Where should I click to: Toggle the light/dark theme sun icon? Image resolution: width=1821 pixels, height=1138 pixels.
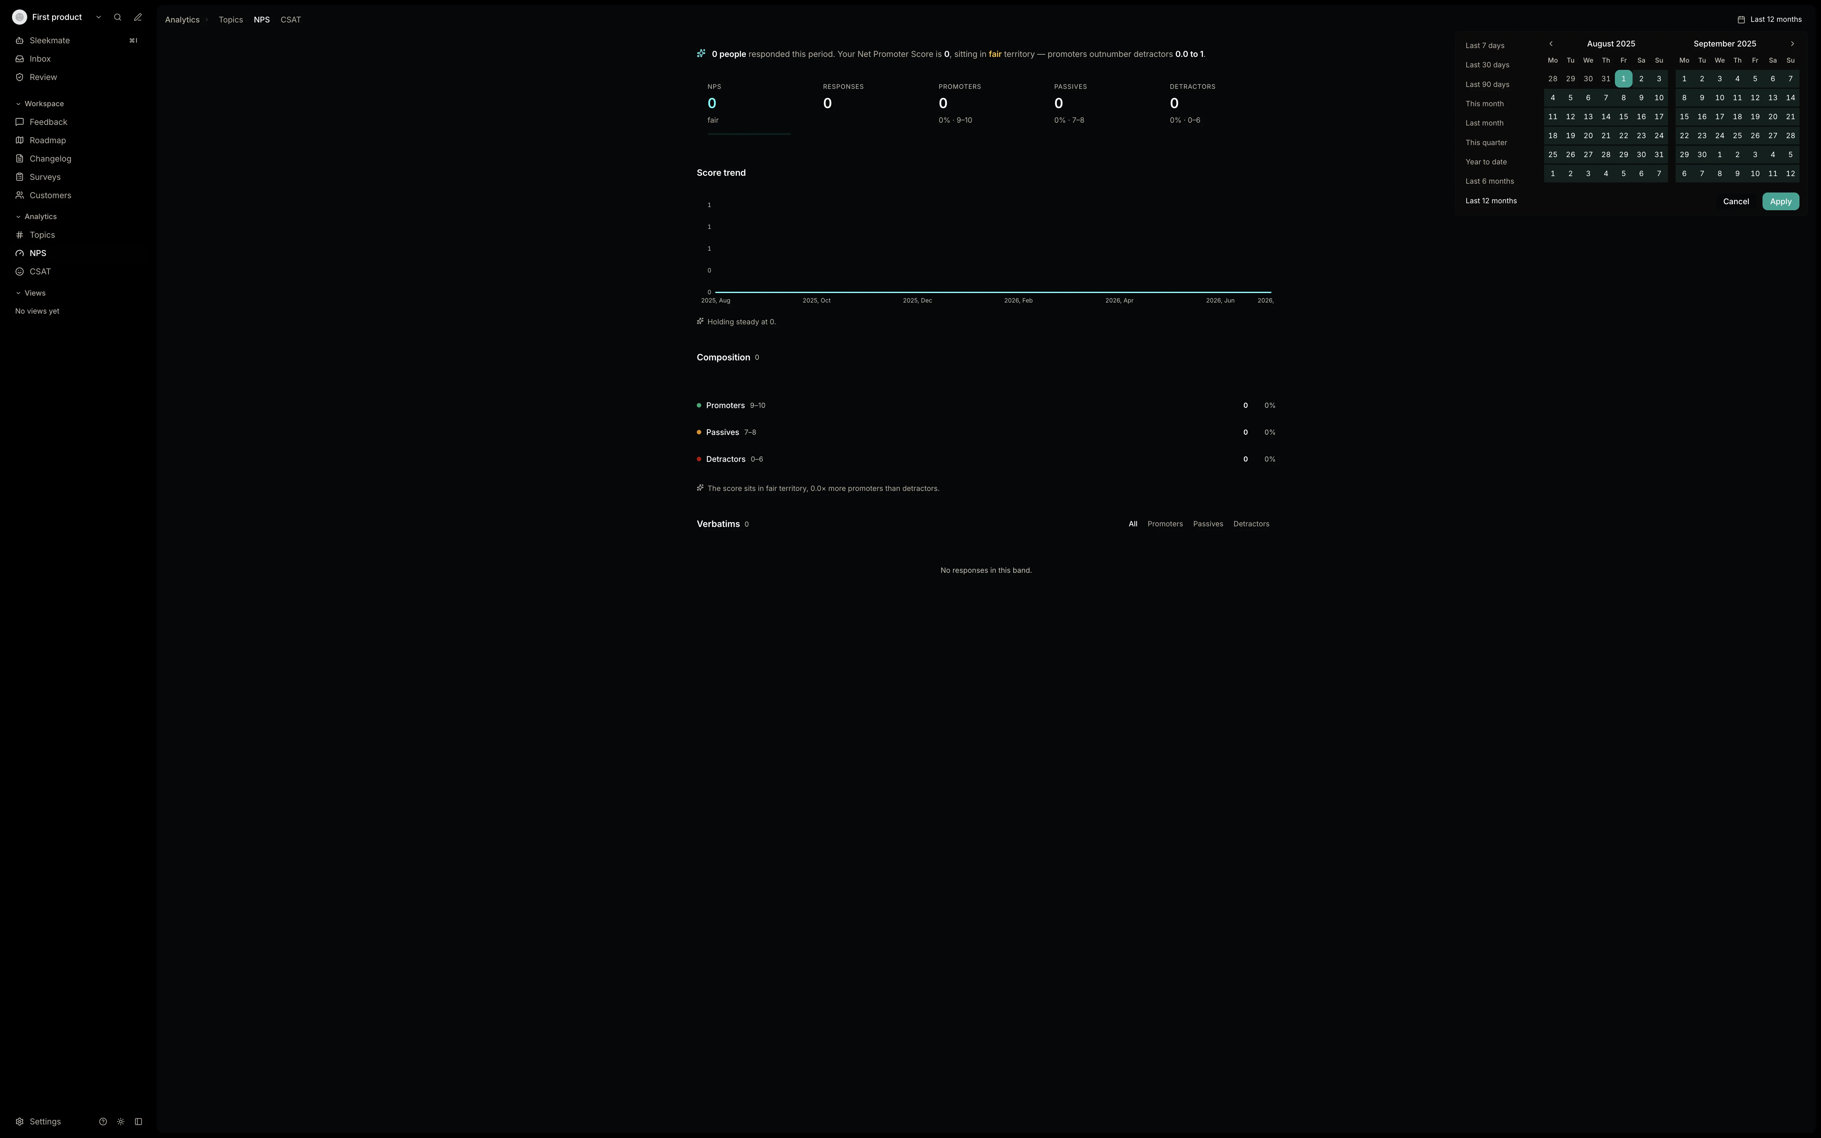120,1122
